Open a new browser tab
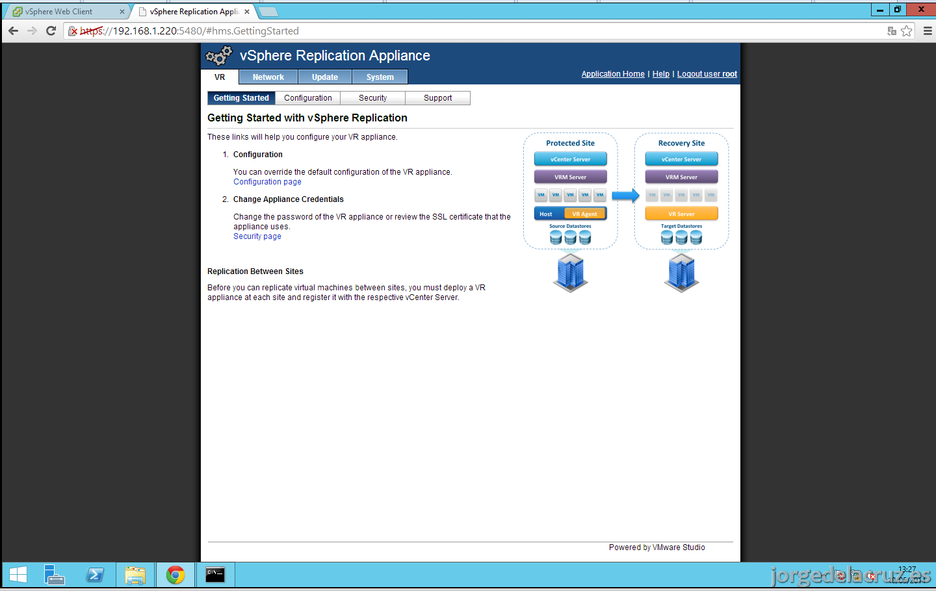936x591 pixels. coord(268,12)
